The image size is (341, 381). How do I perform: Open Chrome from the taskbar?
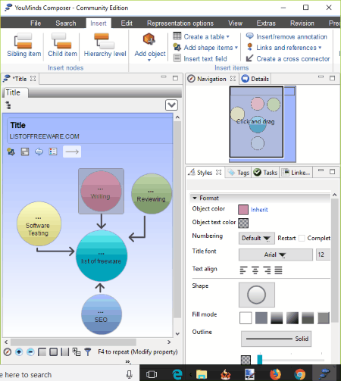tap(299, 374)
